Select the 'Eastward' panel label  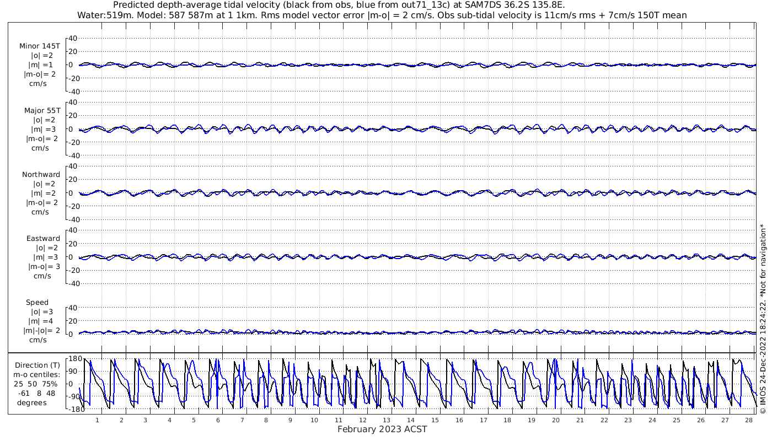[x=43, y=238]
